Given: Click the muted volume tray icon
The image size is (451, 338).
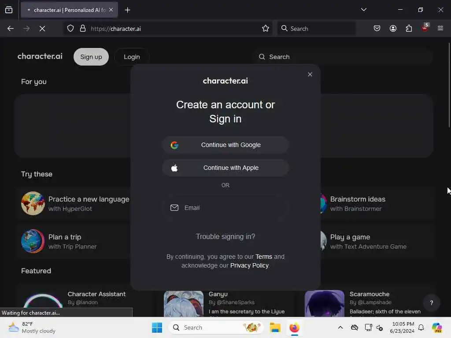Looking at the screenshot, I should pos(380,327).
